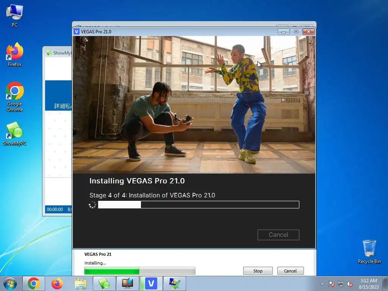Click Cancel in the lower VEGAS Pro 21 window

pos(290,271)
